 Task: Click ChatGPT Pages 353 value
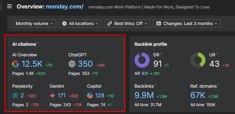click(x=85, y=74)
